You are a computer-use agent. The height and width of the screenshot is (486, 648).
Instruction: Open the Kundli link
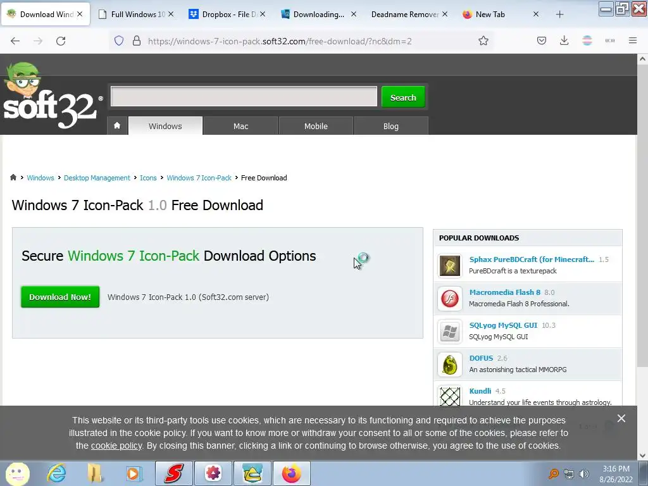tap(480, 391)
